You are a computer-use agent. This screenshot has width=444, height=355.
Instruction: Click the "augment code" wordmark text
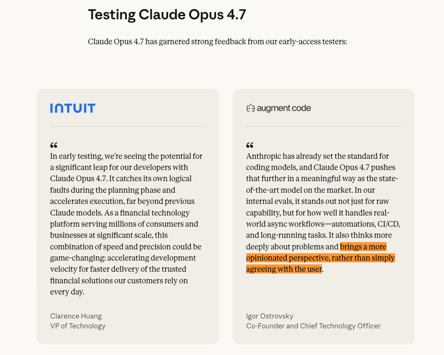284,108
